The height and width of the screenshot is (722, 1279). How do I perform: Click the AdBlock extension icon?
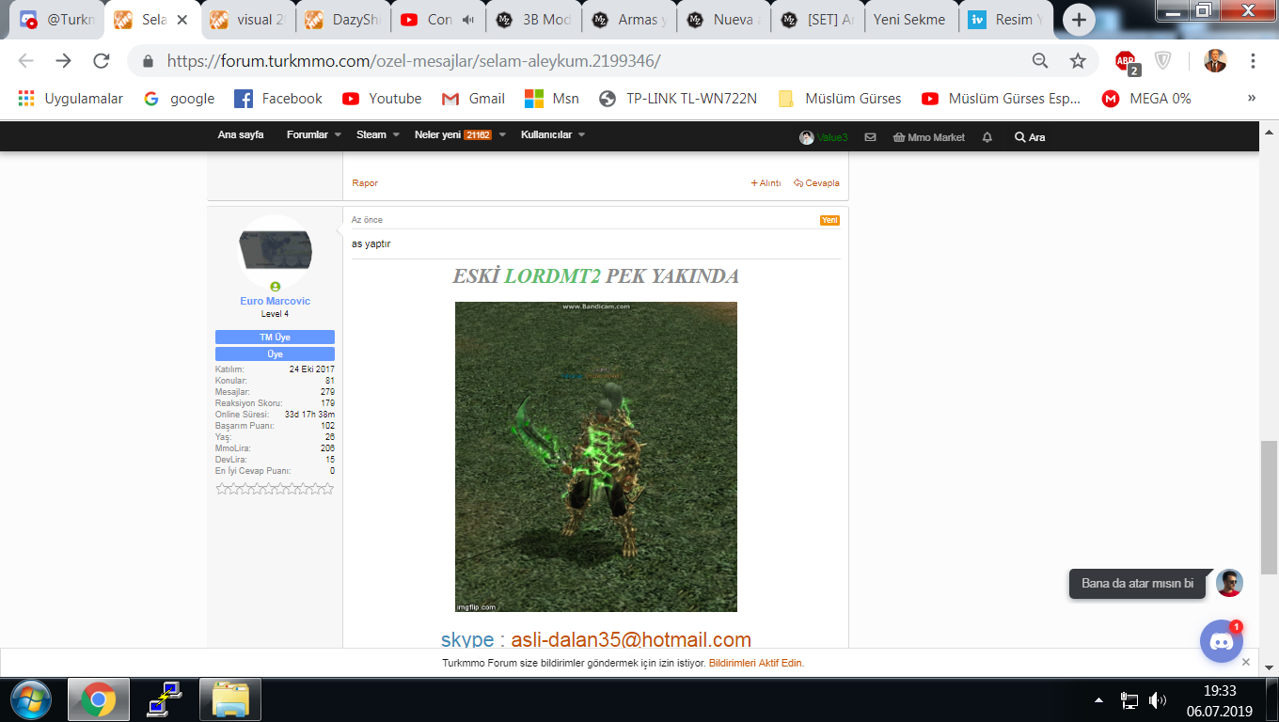tap(1126, 61)
